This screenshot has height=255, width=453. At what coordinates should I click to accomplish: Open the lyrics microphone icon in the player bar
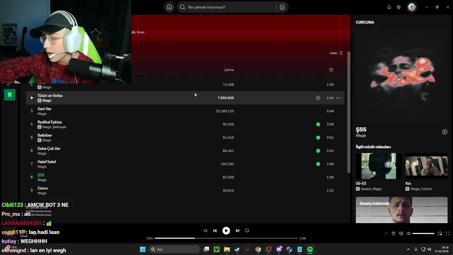click(386, 233)
